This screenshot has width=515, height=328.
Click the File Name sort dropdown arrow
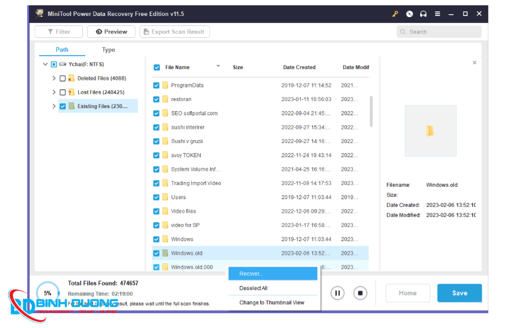click(x=218, y=66)
